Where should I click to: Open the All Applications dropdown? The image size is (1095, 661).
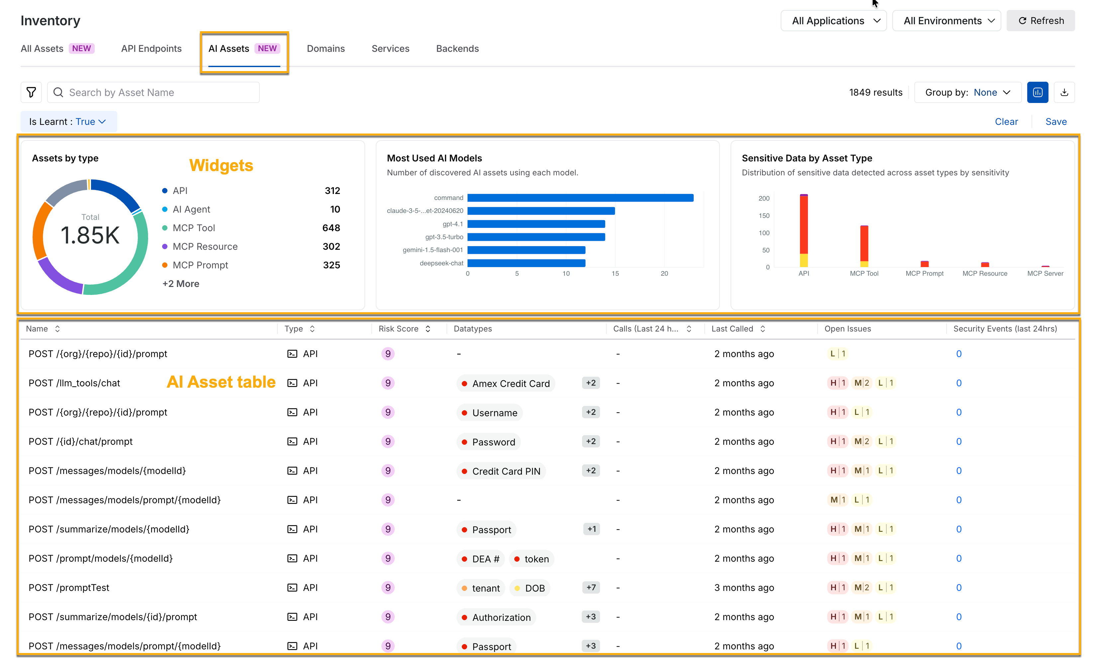pyautogui.click(x=834, y=21)
